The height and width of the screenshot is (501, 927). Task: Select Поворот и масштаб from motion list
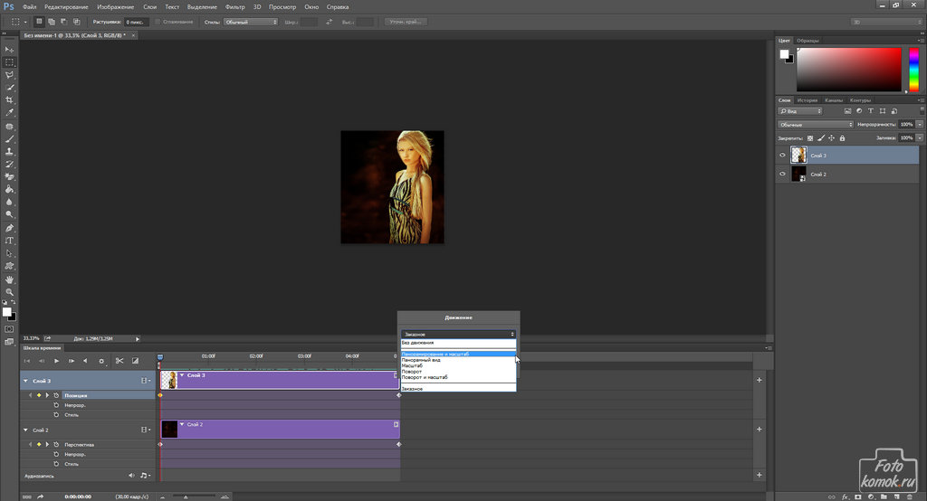point(425,377)
